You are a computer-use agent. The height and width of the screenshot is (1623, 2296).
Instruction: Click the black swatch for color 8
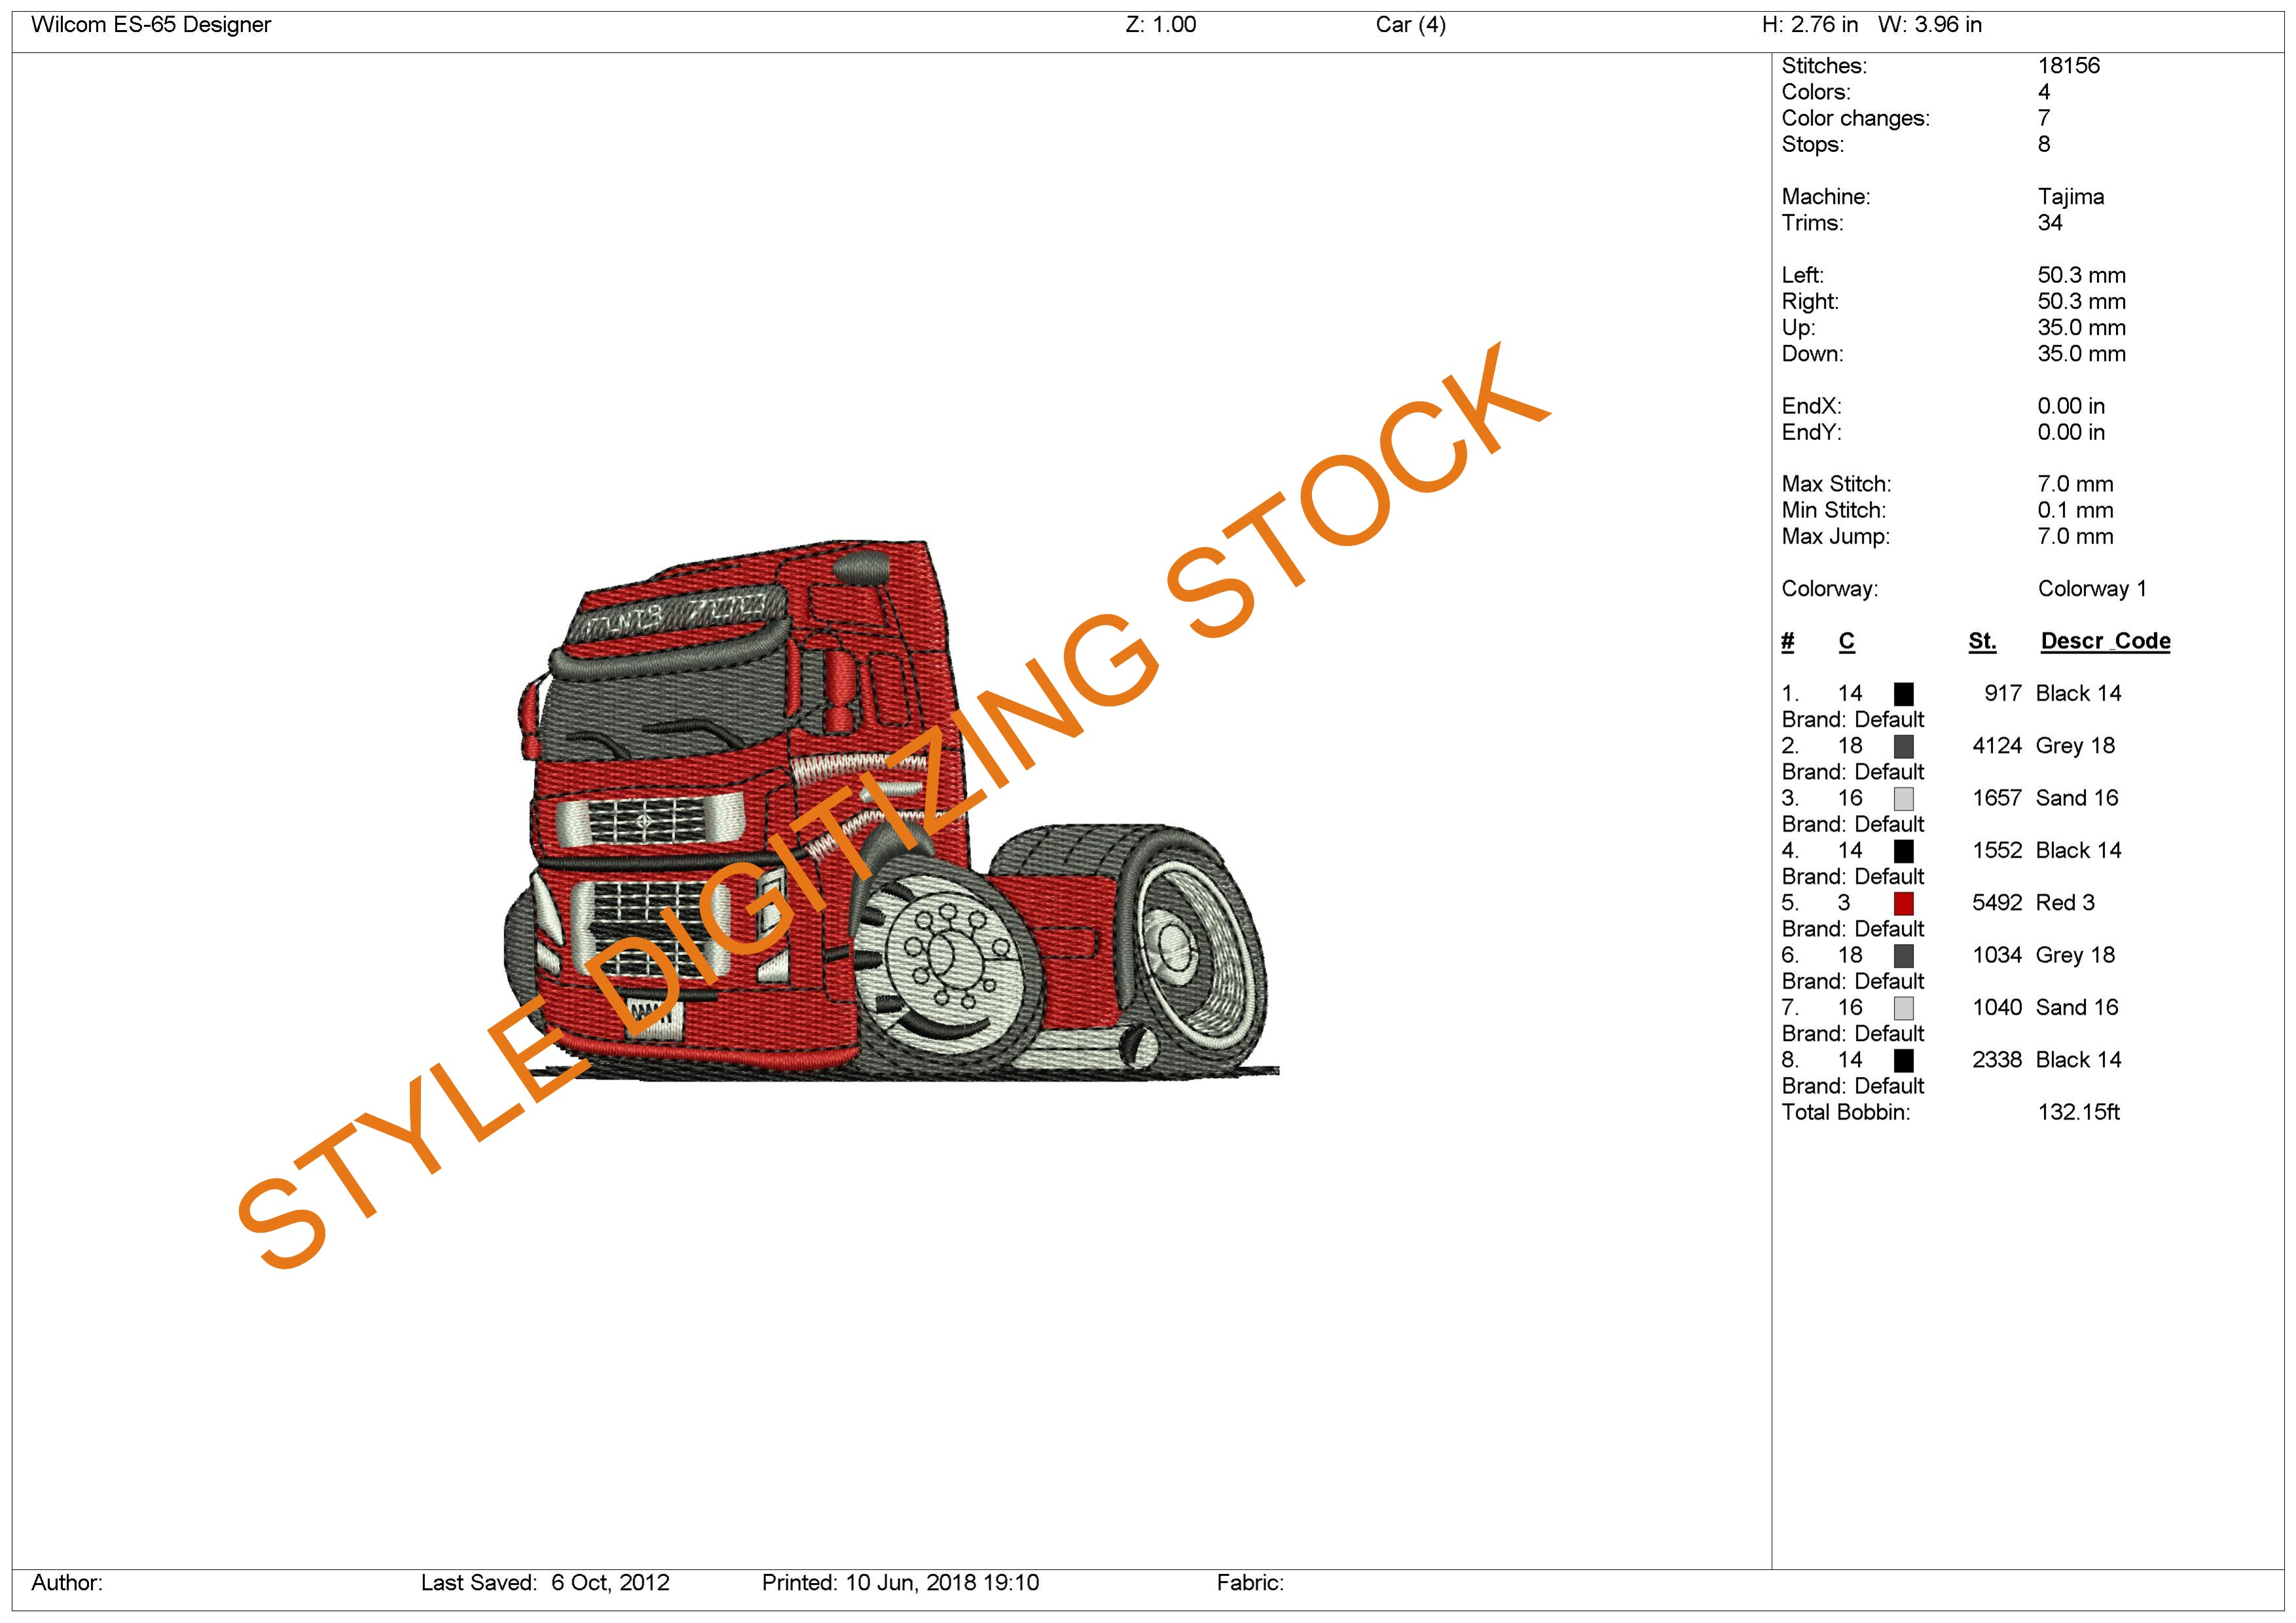(x=1903, y=1060)
